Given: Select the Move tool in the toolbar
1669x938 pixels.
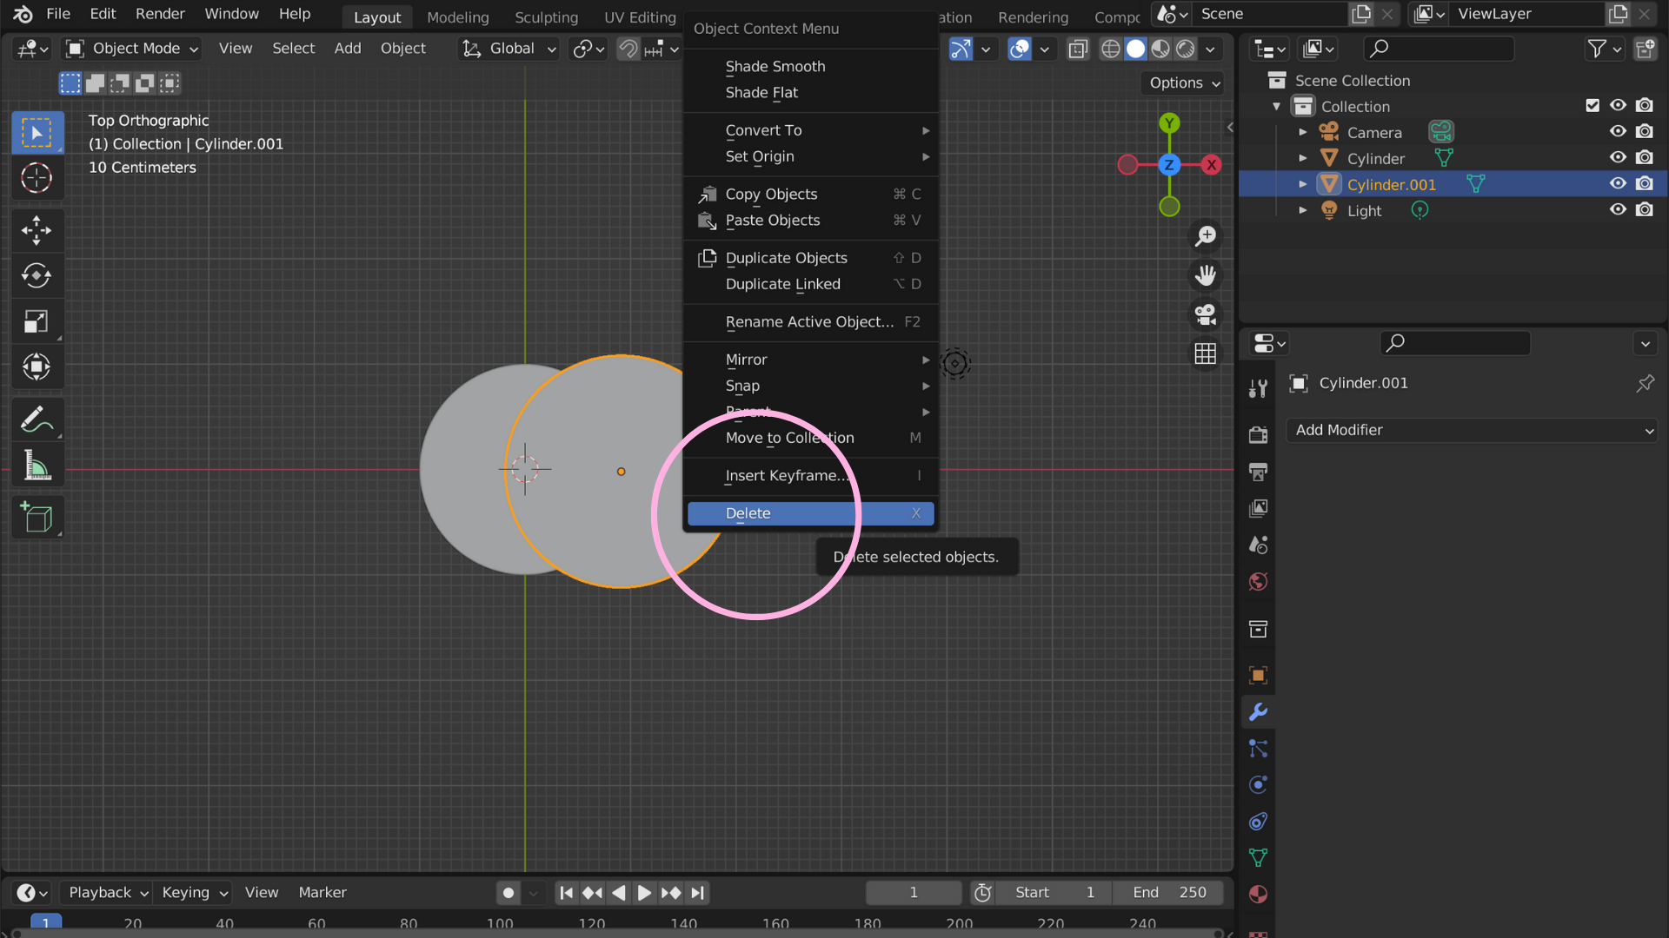Looking at the screenshot, I should point(37,230).
